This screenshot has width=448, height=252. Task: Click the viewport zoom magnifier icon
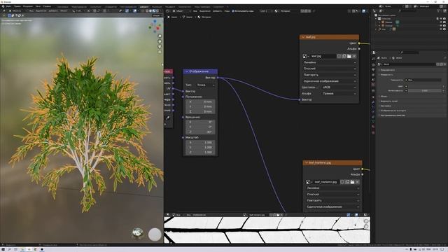(x=160, y=36)
